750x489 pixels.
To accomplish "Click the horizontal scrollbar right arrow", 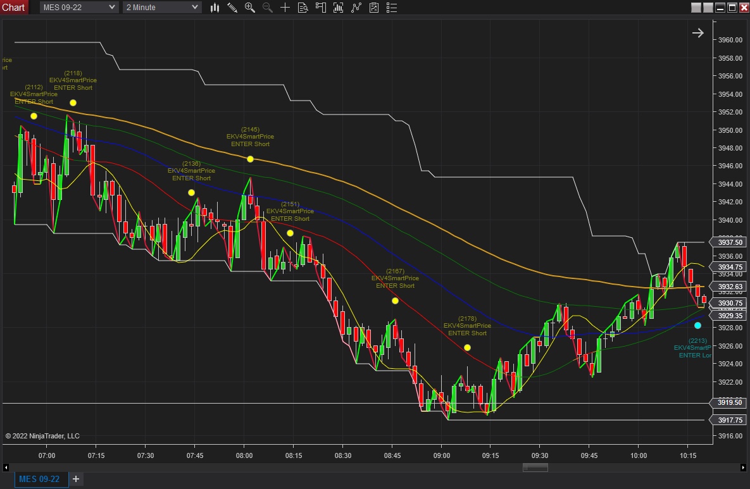I will pyautogui.click(x=743, y=467).
